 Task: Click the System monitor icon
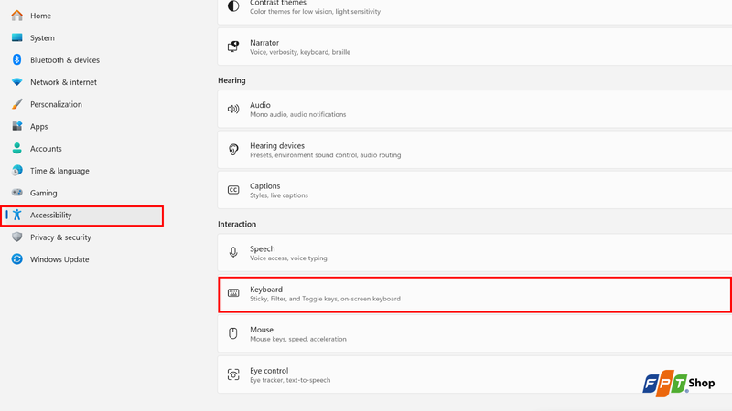pyautogui.click(x=17, y=37)
